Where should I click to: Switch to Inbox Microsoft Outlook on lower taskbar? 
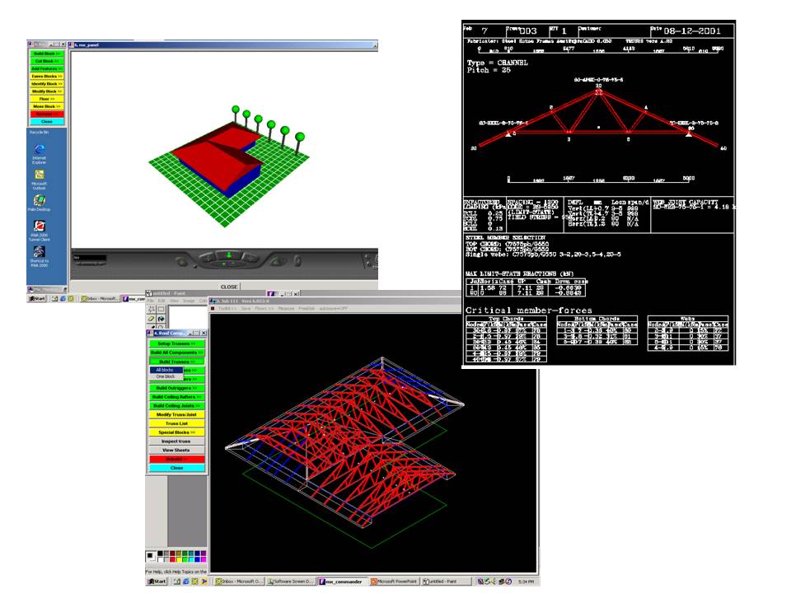[239, 581]
